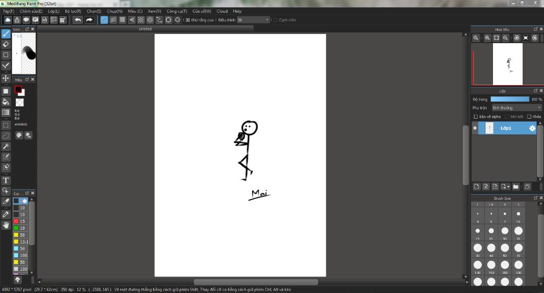This screenshot has height=293, width=544.
Task: Open the Cloud menu
Action: [x=222, y=11]
